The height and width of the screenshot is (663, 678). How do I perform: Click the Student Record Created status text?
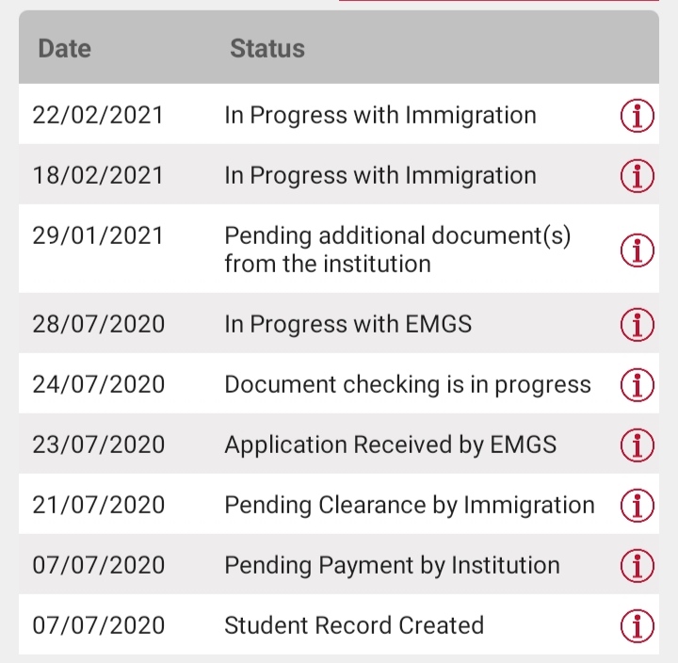353,625
